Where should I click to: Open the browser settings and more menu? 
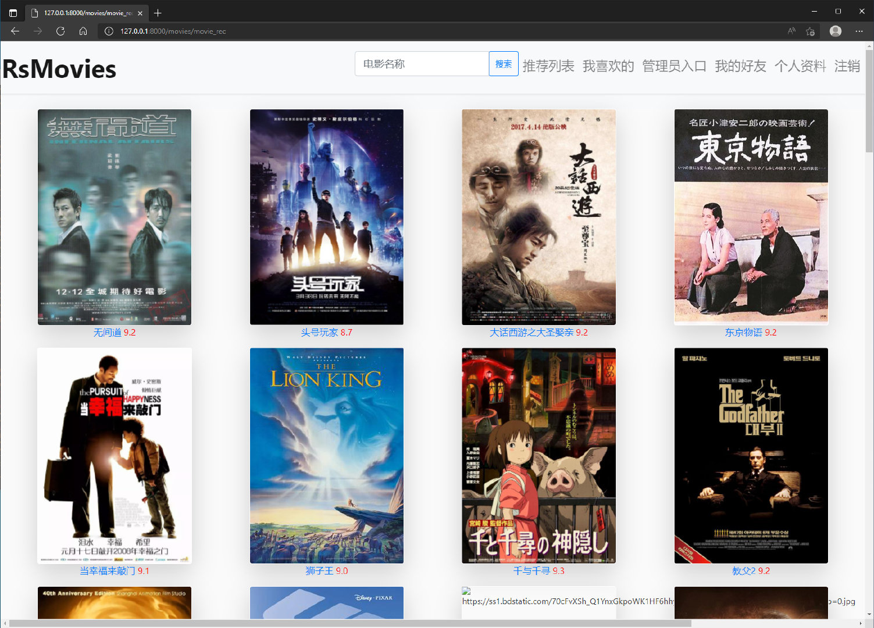pos(859,31)
